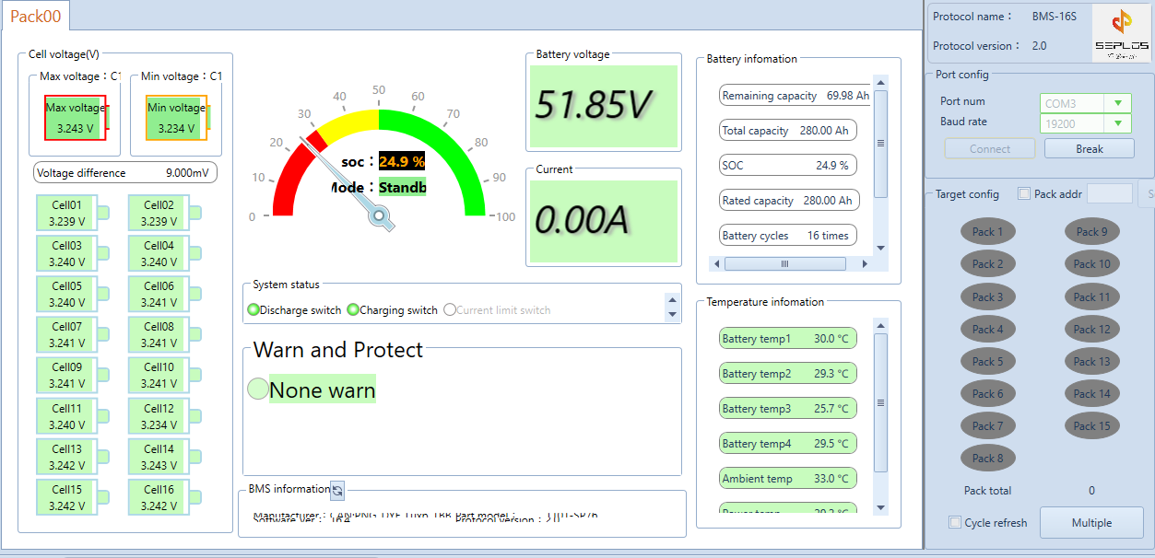Image resolution: width=1155 pixels, height=558 pixels.
Task: Click the Voltage difference 9.000mV field
Action: coord(125,172)
